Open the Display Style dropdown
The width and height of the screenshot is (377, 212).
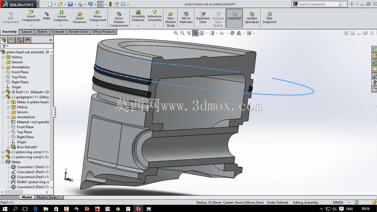217,33
